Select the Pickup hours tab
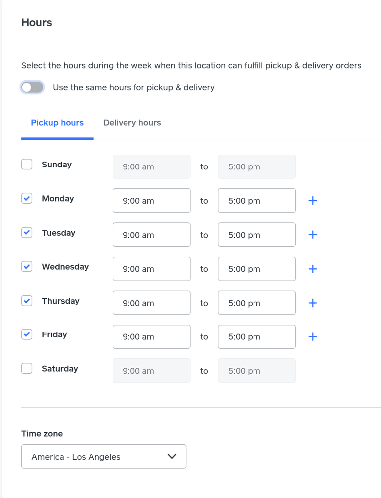 coord(57,123)
